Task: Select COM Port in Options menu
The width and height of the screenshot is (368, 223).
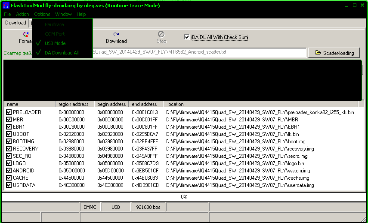Action: tap(62, 34)
